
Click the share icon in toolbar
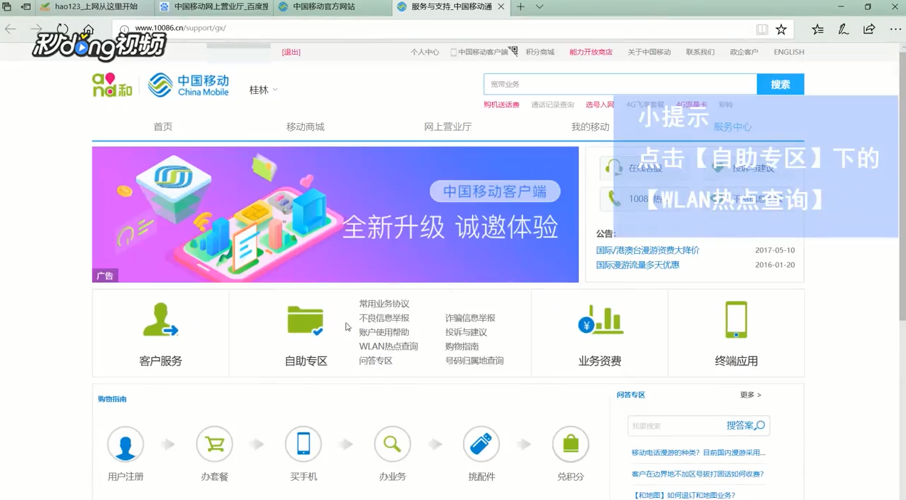869,29
